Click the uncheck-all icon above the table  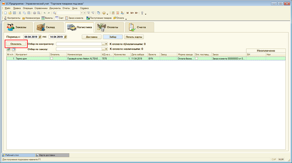pos(13,49)
